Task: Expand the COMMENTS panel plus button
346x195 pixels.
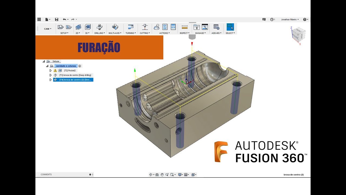Action: [90, 175]
